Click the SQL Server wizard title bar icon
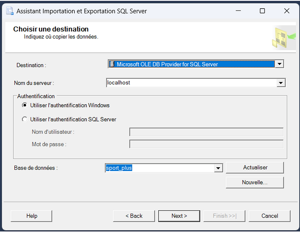The height and width of the screenshot is (232, 300). pos(10,11)
